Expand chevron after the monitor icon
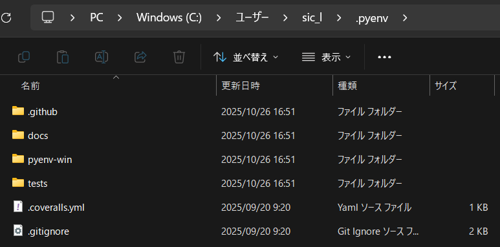 [x=72, y=18]
